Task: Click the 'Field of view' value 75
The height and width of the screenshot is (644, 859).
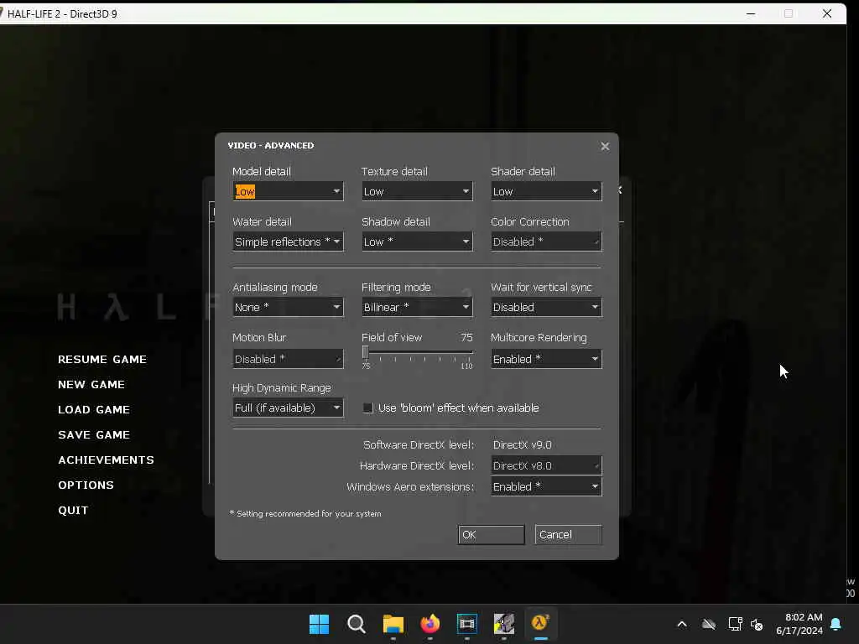Action: pyautogui.click(x=466, y=337)
